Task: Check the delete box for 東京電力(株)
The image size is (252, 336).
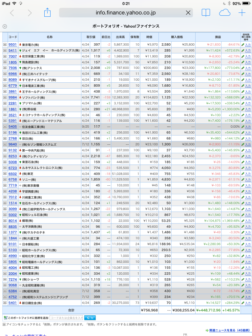Action: click(5, 45)
